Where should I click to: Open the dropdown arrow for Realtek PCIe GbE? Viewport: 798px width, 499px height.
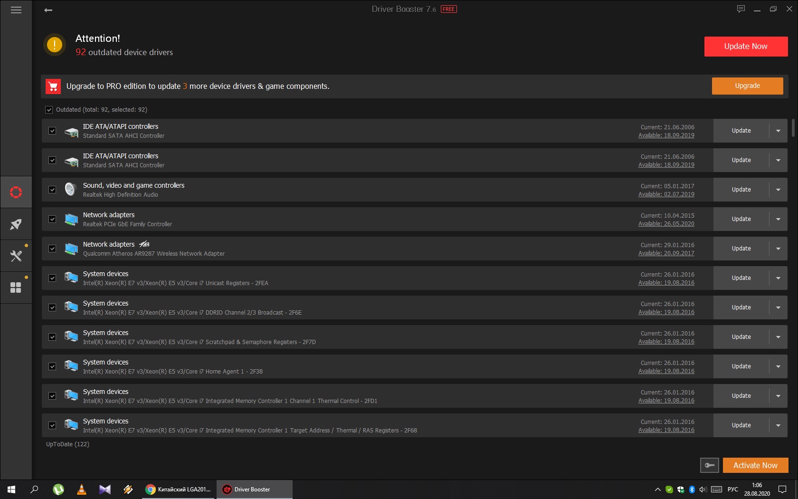pyautogui.click(x=778, y=219)
